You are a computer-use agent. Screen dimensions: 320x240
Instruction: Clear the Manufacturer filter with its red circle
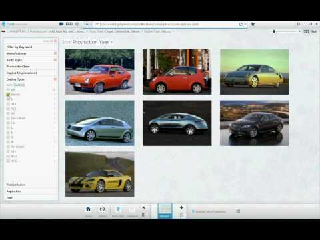pos(55,53)
